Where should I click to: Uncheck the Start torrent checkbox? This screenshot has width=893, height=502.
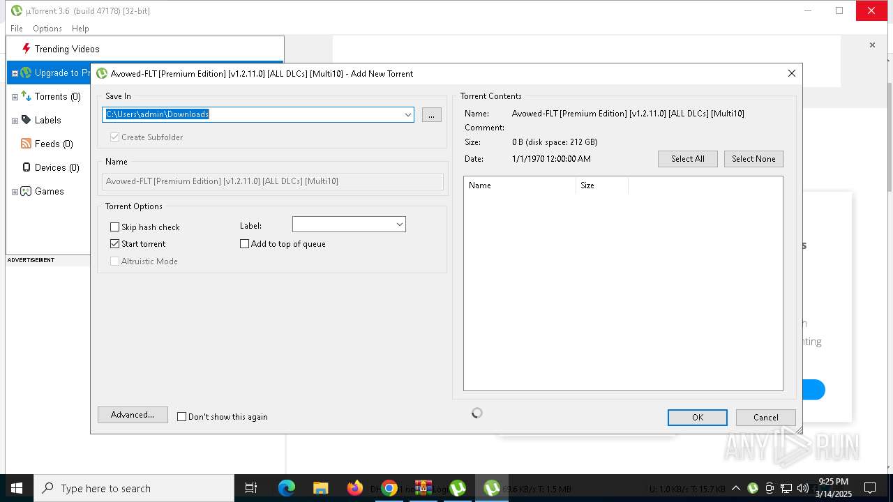click(x=115, y=244)
